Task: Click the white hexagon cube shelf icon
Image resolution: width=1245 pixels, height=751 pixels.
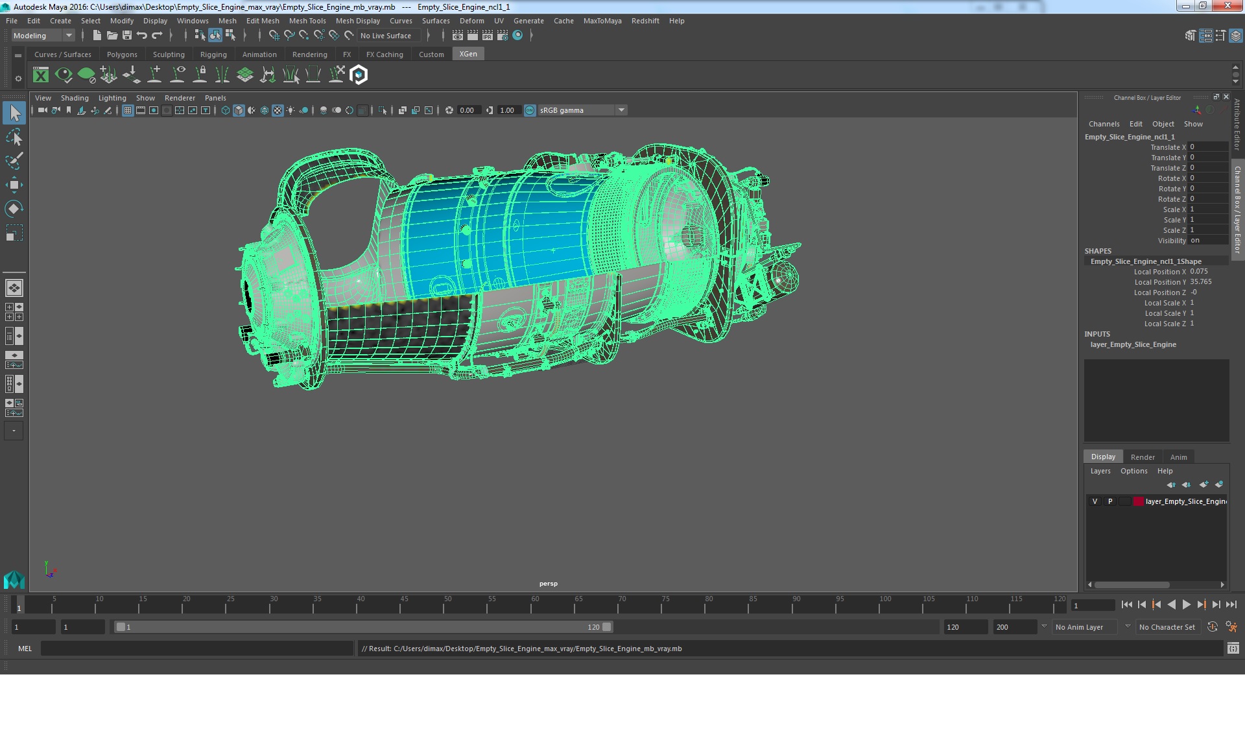Action: [x=359, y=75]
